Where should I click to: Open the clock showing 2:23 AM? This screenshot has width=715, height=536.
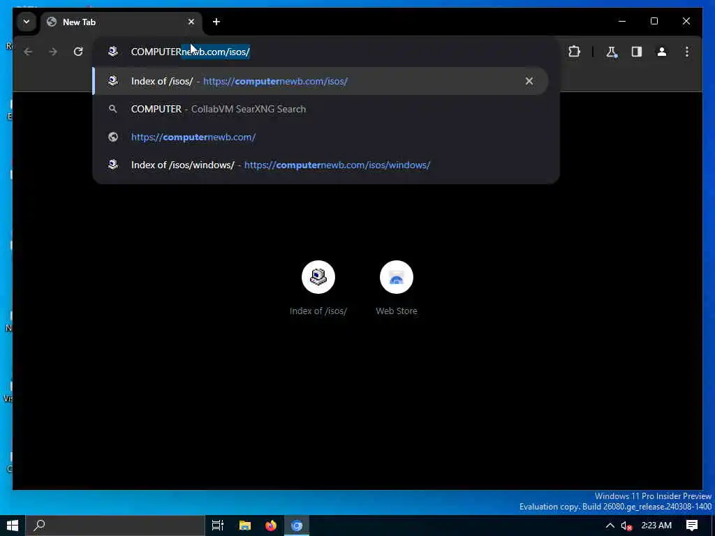click(x=656, y=526)
